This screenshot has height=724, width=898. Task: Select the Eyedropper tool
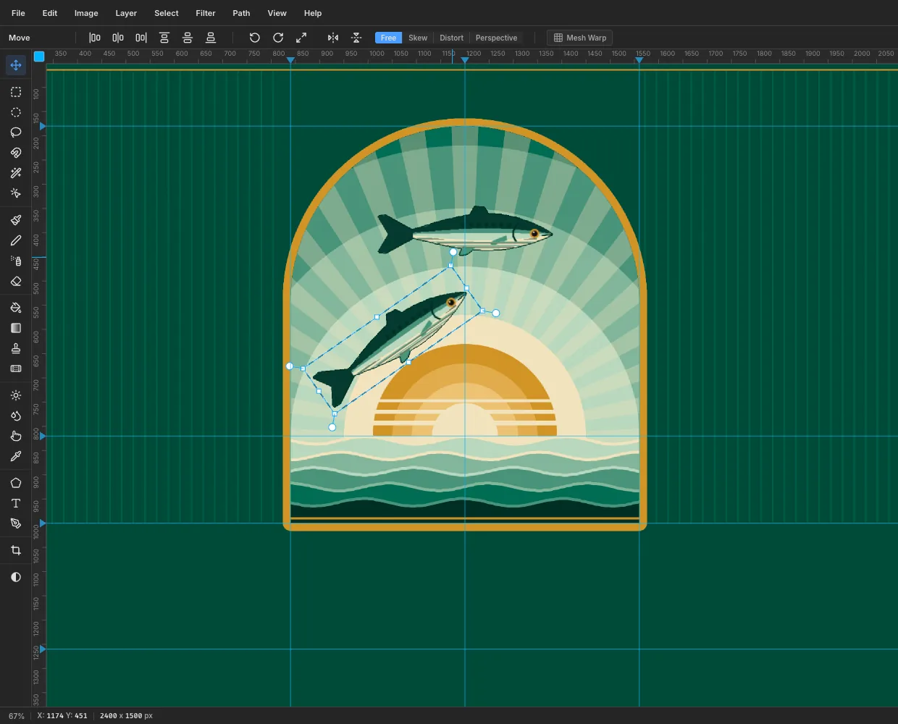point(16,456)
